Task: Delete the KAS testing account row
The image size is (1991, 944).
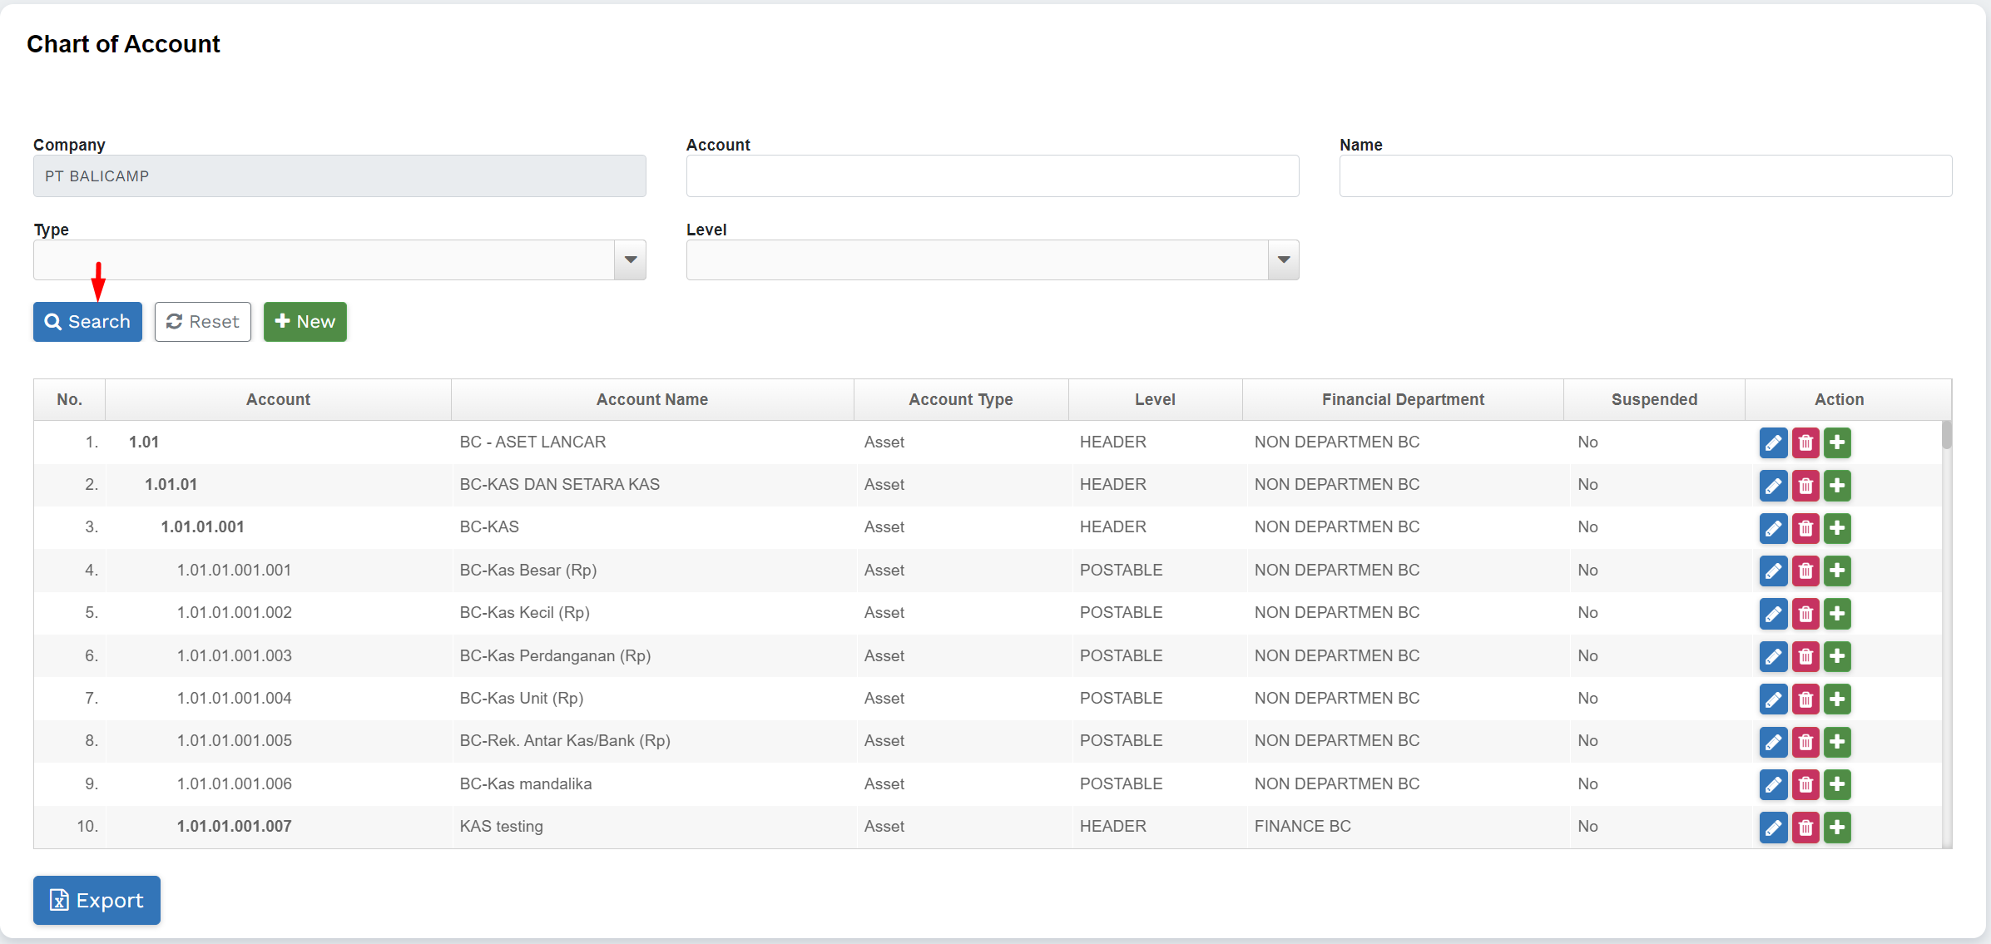Action: pos(1805,828)
